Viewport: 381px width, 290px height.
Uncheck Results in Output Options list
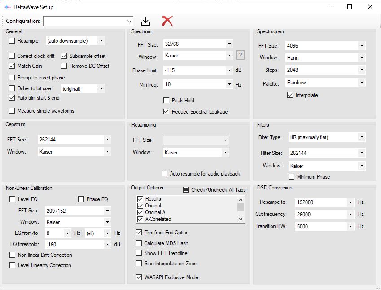point(140,199)
